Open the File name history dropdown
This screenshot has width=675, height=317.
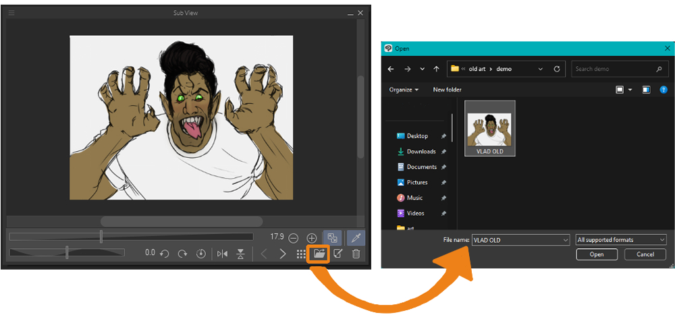[565, 239]
